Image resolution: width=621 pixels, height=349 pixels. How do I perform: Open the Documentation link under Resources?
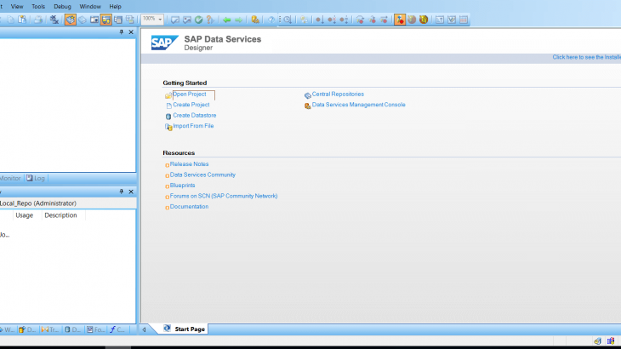[189, 206]
